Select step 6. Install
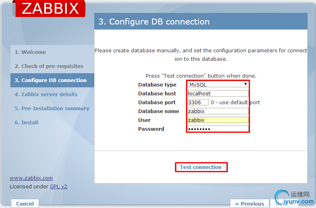Screen dimensions: 316x208 tap(52, 122)
